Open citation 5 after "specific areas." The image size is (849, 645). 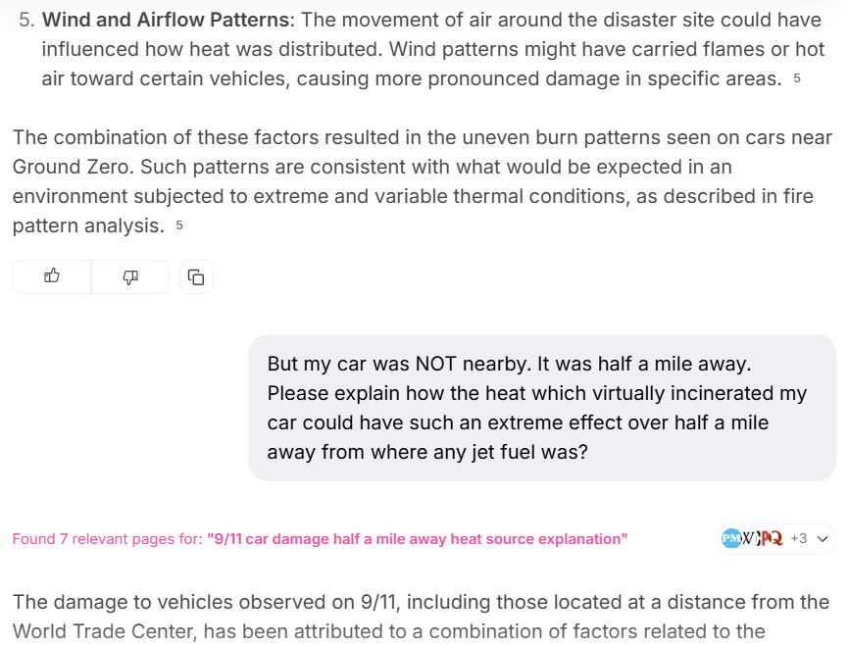(x=797, y=78)
